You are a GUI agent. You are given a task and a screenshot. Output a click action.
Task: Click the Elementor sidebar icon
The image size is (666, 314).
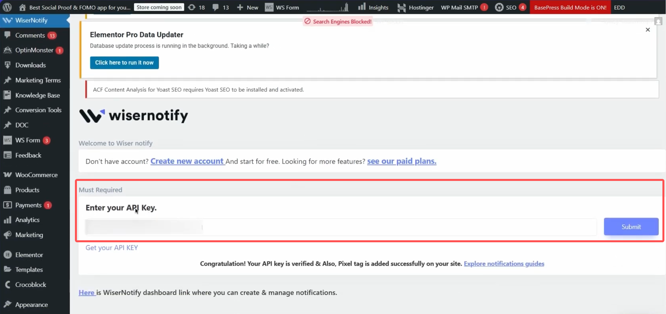[x=7, y=255]
